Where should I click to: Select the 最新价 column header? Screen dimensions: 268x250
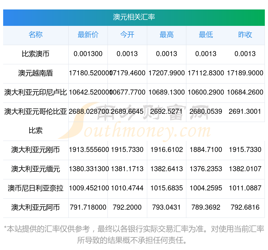tap(88, 35)
